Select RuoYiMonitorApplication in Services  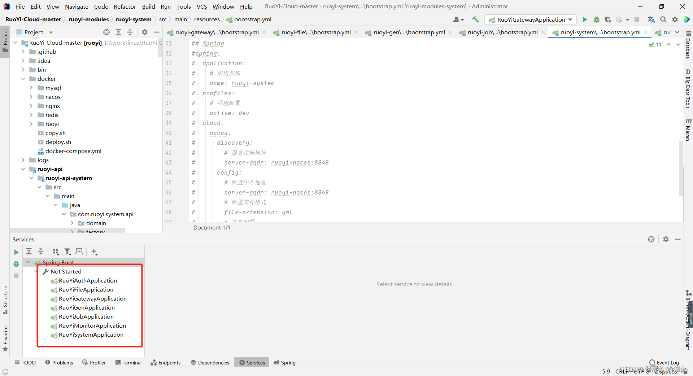click(92, 325)
